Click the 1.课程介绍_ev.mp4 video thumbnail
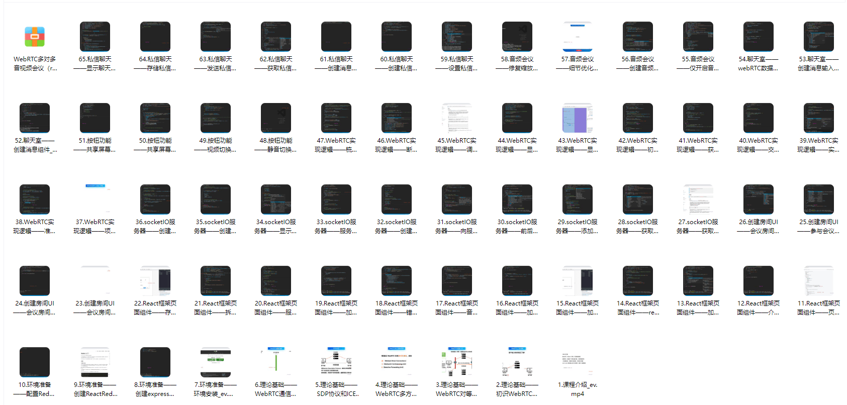 [x=577, y=362]
